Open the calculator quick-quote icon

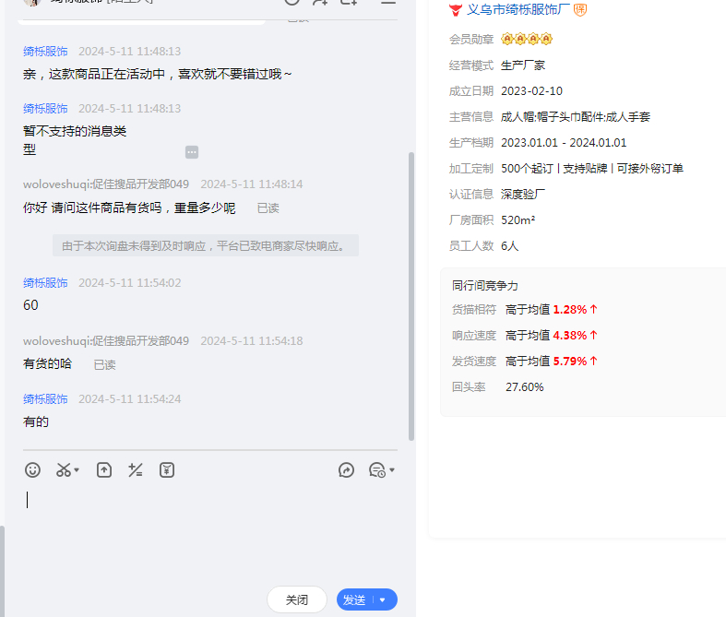tap(136, 470)
